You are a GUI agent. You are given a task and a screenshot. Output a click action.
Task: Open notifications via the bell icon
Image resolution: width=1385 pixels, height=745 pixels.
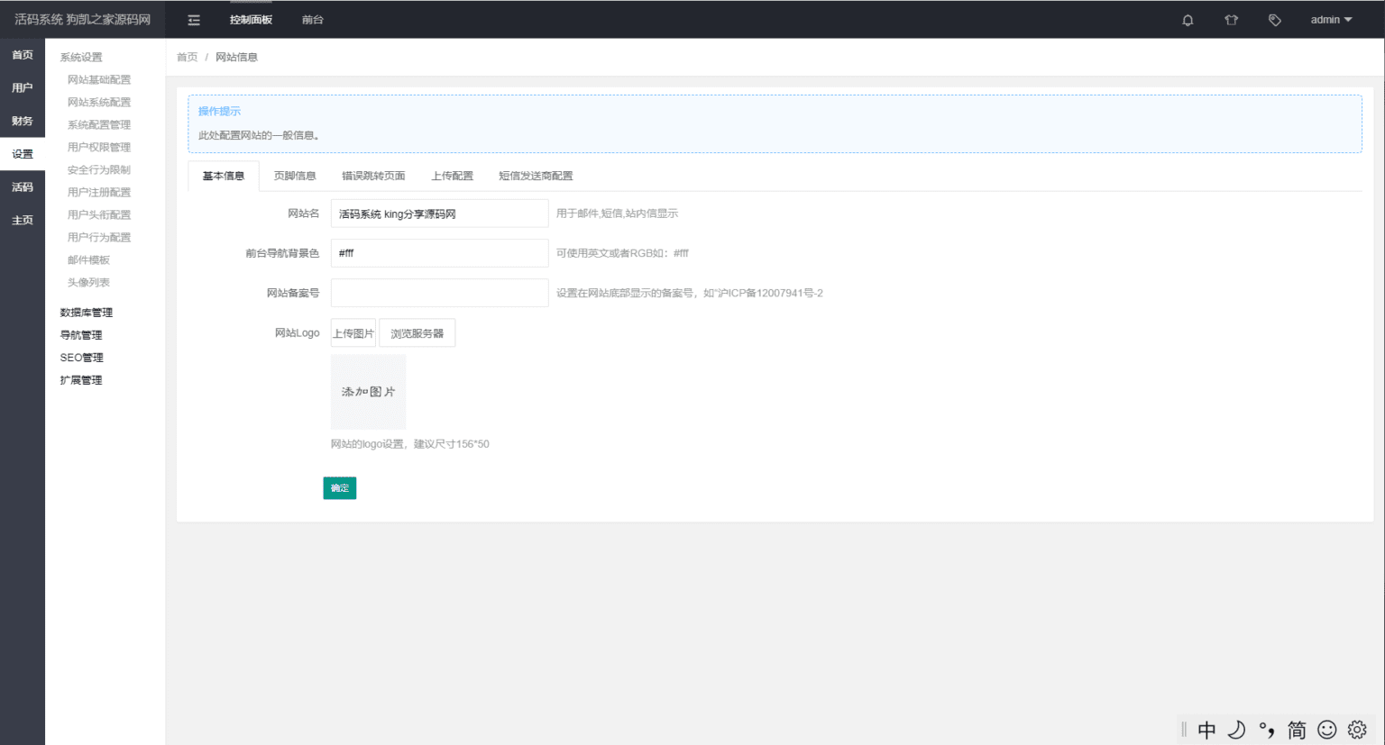[x=1188, y=20]
